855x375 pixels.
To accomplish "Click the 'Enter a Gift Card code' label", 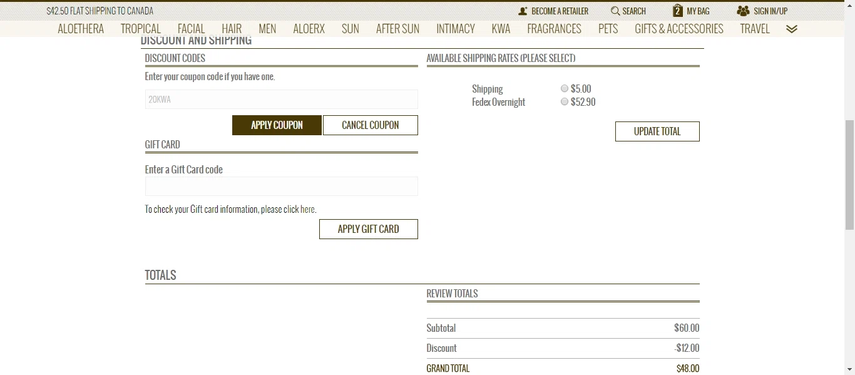I will click(x=183, y=170).
